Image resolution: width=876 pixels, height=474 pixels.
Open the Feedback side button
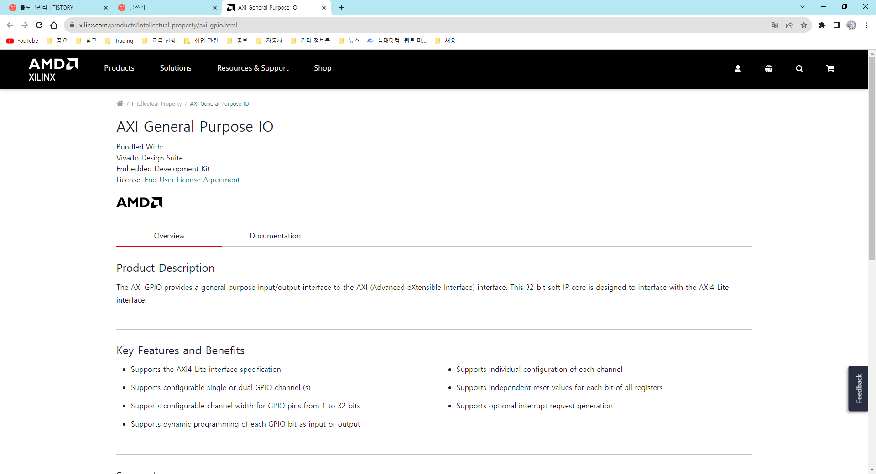(x=858, y=388)
